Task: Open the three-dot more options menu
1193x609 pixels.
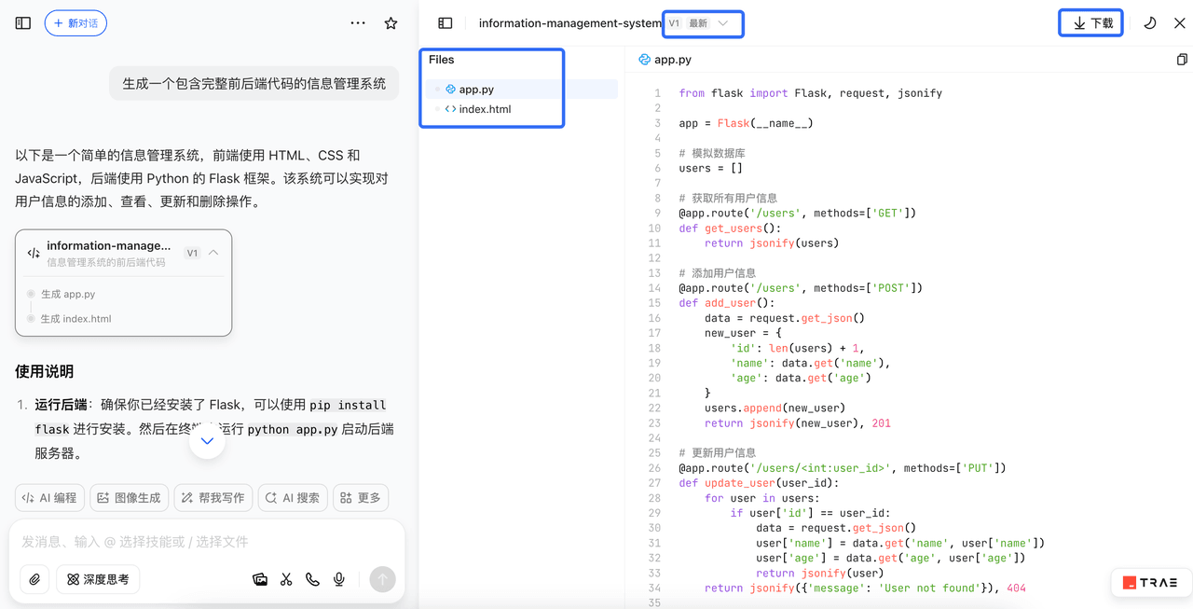Action: pyautogui.click(x=358, y=23)
